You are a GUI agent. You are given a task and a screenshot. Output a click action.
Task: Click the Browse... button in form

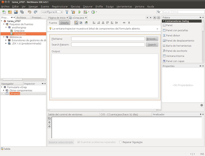click(152, 39)
